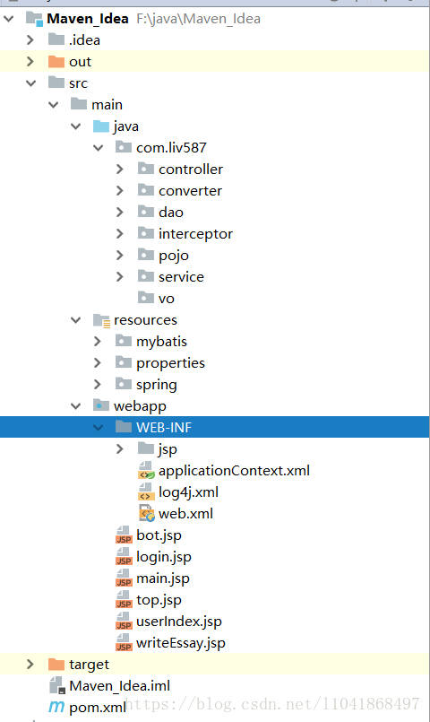The width and height of the screenshot is (430, 722).
Task: Collapse the Maven_Idea project root
Action: pos(9,19)
